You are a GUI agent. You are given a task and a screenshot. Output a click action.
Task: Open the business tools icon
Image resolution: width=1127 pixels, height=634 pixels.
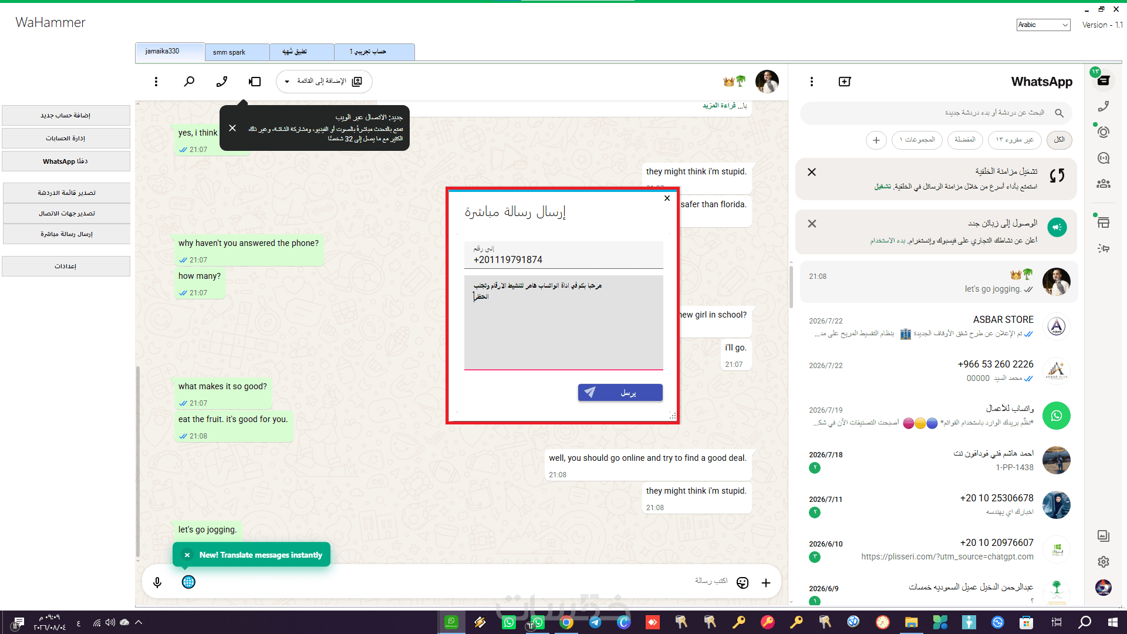click(1104, 248)
